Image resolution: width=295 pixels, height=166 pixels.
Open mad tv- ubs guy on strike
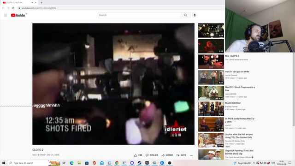[237, 72]
